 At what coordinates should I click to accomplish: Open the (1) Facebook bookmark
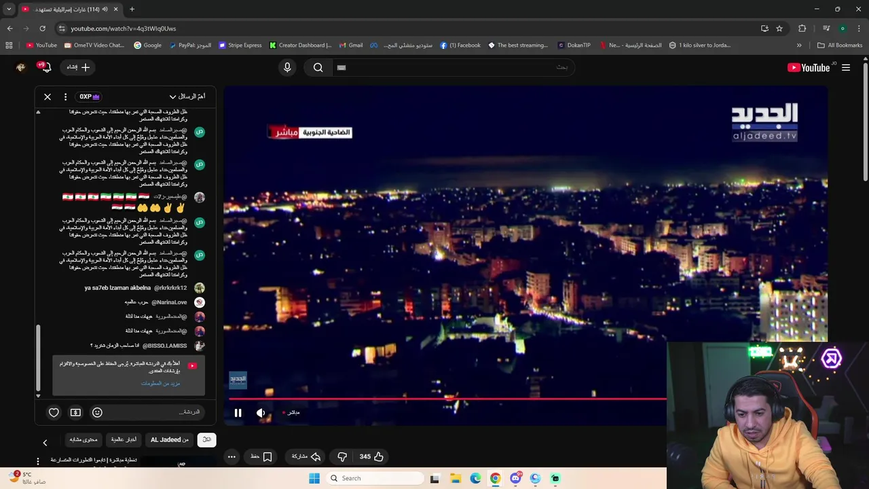[460, 45]
